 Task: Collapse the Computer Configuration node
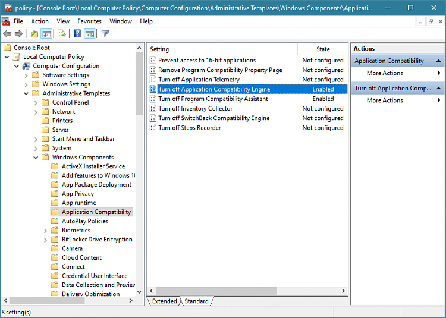tap(17, 66)
